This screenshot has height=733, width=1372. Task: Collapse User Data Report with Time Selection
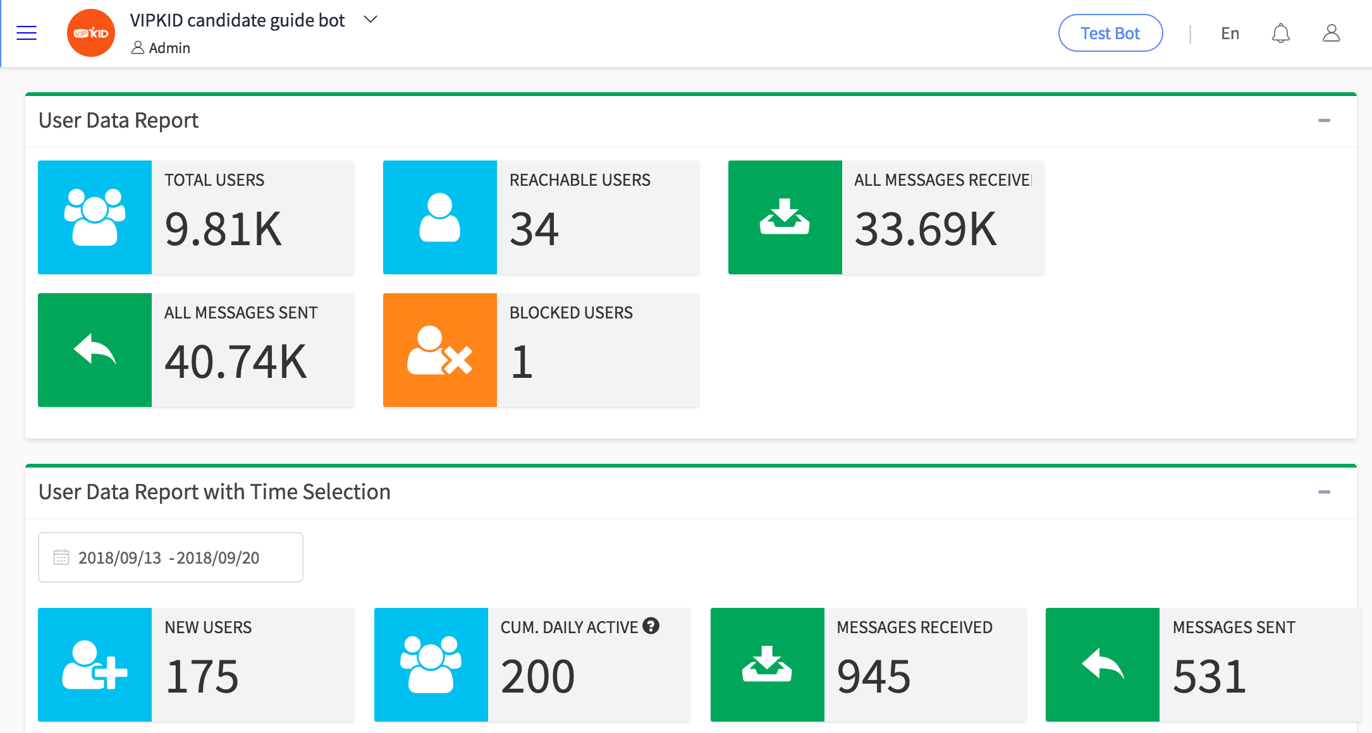[1324, 492]
